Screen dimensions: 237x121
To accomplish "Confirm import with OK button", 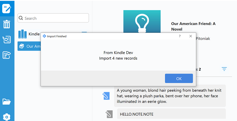I will (x=179, y=78).
